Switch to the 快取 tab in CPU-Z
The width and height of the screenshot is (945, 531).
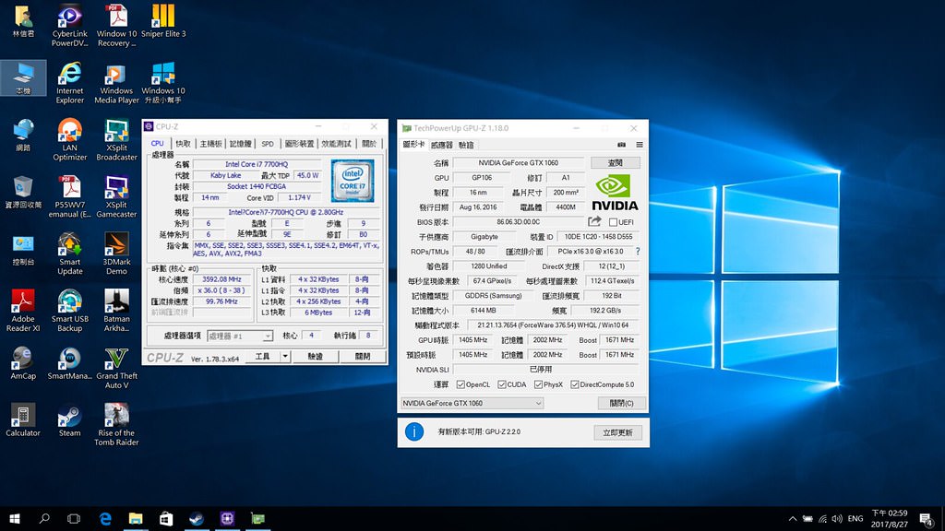pyautogui.click(x=184, y=143)
